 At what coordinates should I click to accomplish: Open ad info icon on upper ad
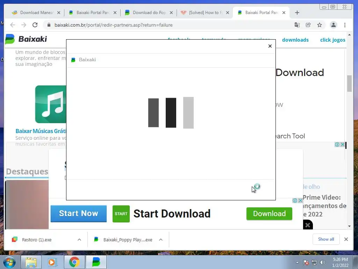pyautogui.click(x=337, y=145)
